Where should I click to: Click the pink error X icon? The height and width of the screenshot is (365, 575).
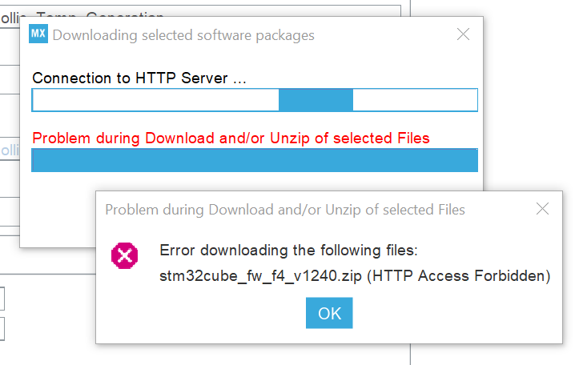click(124, 255)
